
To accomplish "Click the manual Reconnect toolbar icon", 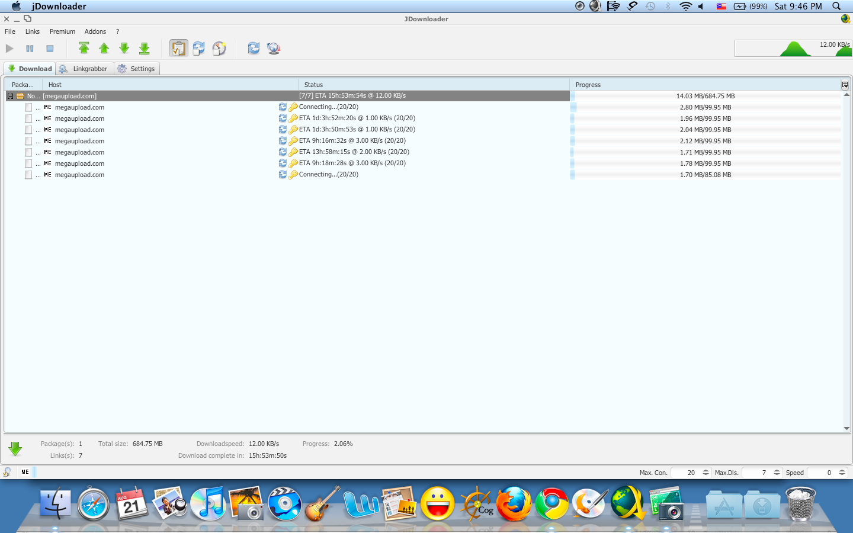I will pyautogui.click(x=254, y=48).
